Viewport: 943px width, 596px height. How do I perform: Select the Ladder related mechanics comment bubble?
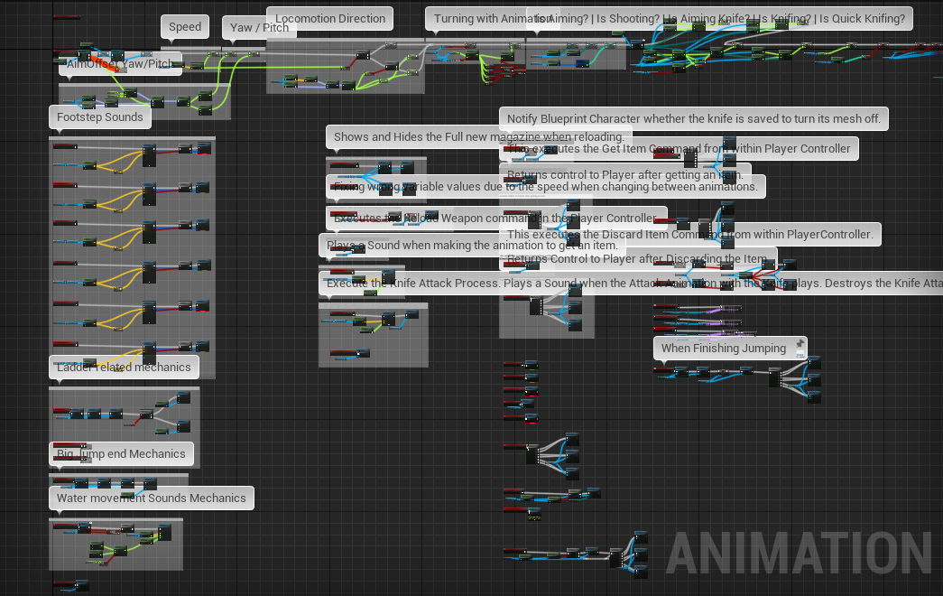pyautogui.click(x=124, y=368)
